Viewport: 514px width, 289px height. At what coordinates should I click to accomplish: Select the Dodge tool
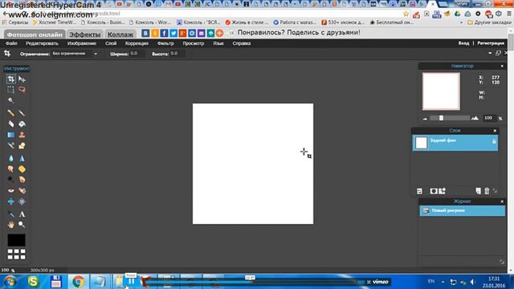[10, 180]
